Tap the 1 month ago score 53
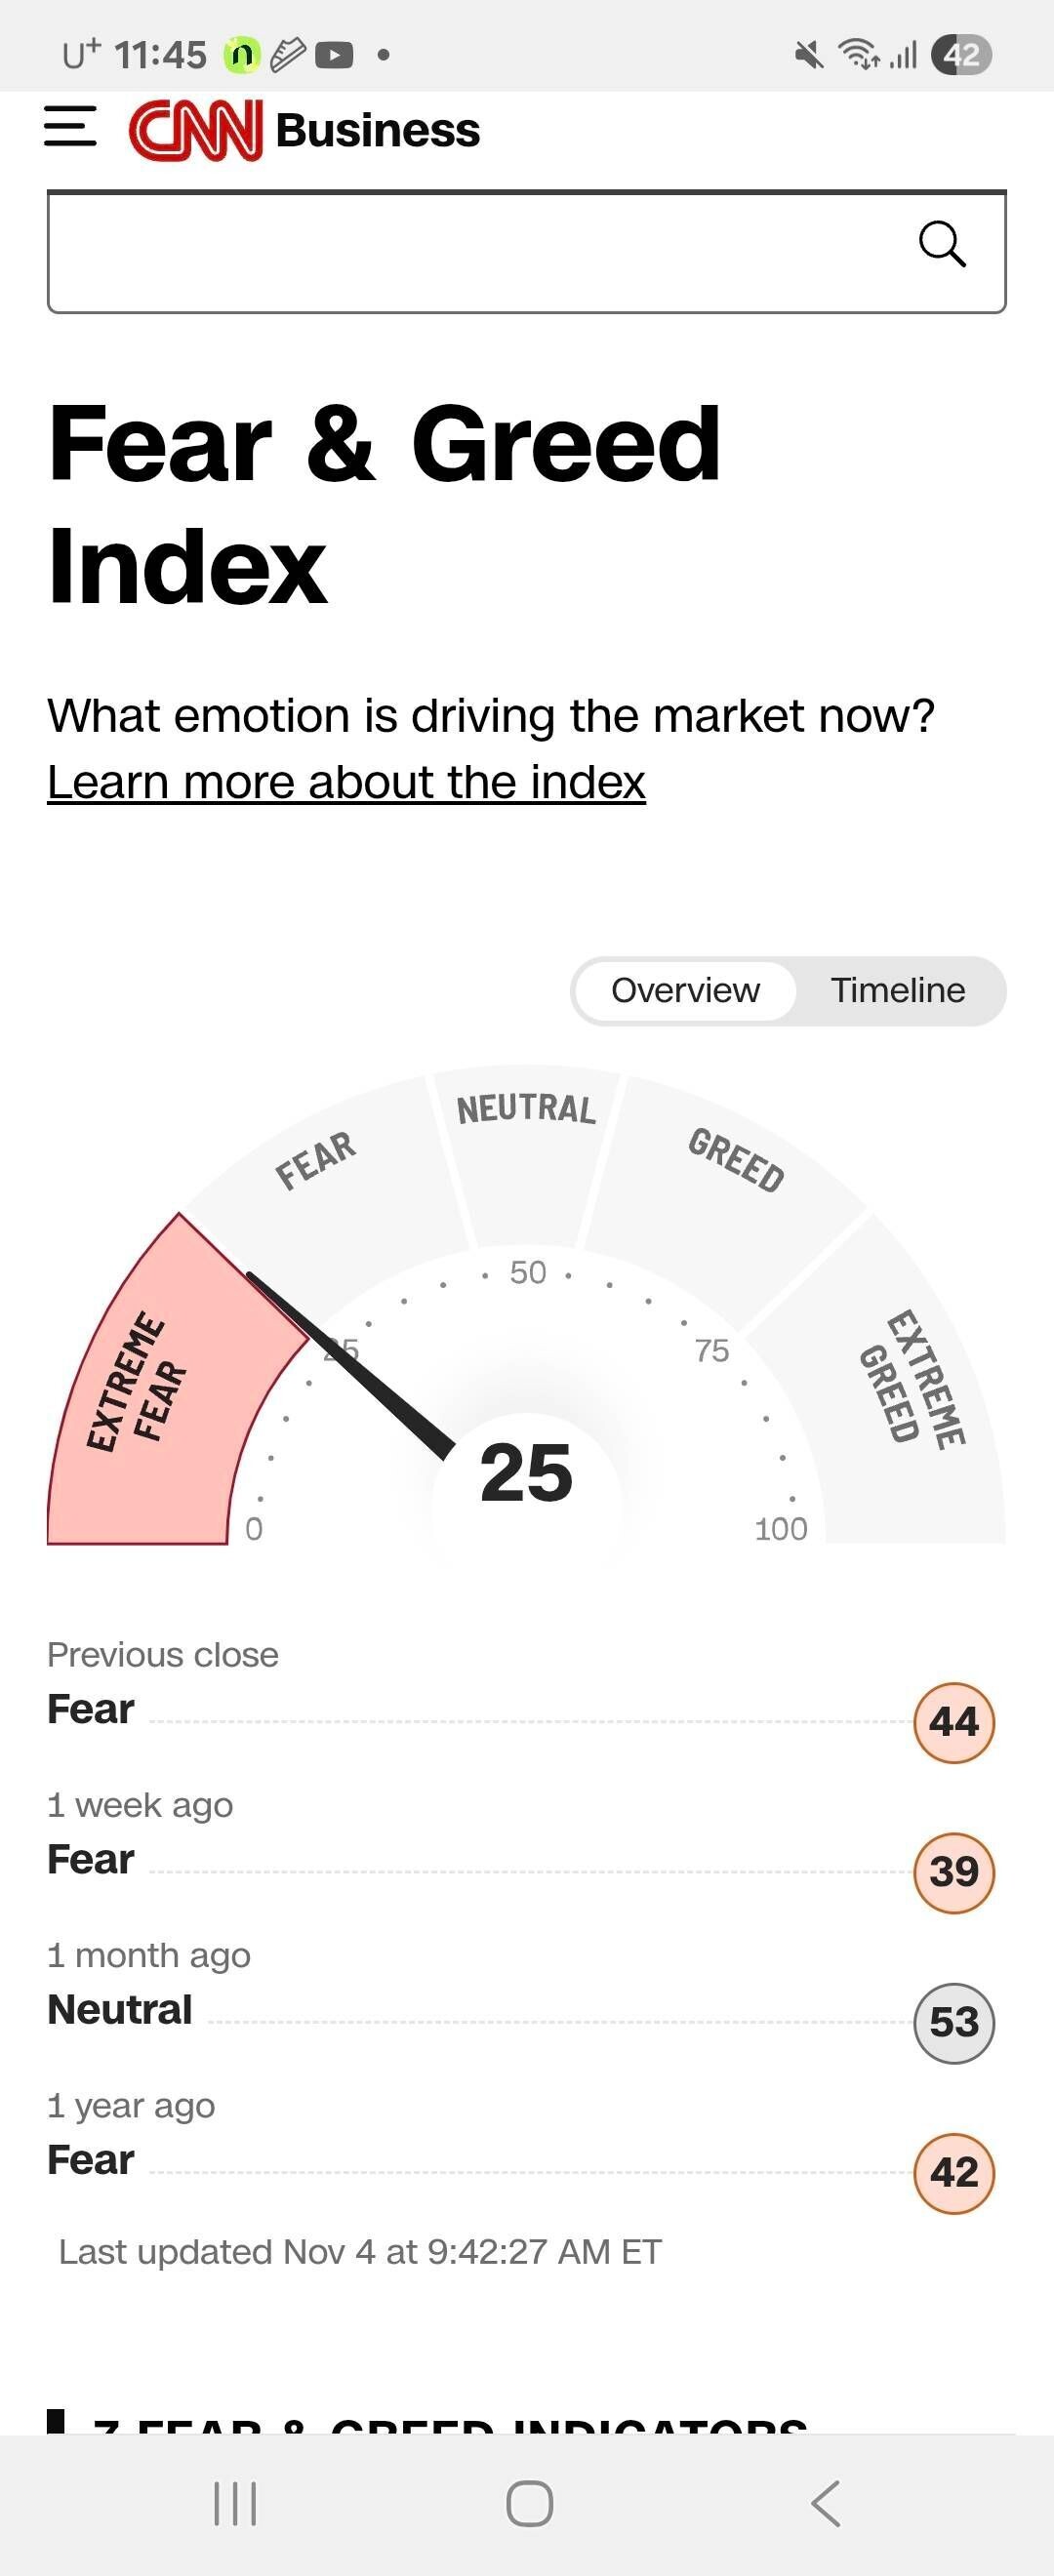This screenshot has width=1054, height=2576. (x=953, y=2022)
